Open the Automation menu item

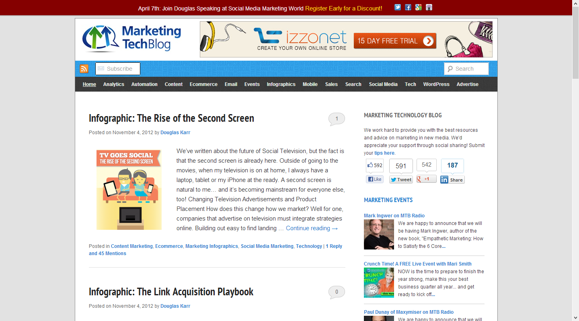coord(144,84)
